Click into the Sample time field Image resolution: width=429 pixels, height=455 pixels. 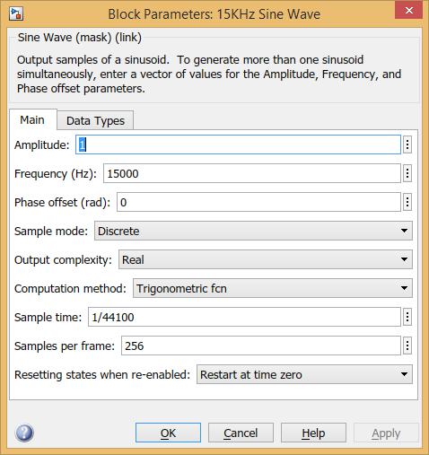click(244, 317)
